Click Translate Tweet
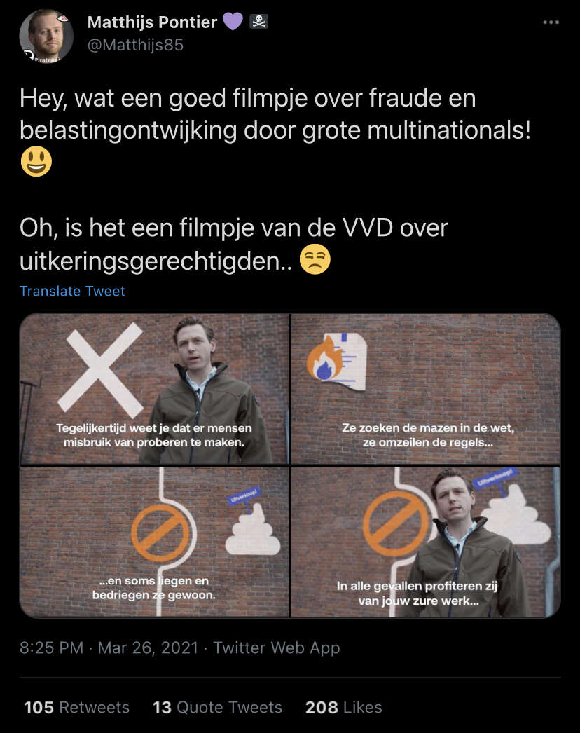 pyautogui.click(x=72, y=292)
